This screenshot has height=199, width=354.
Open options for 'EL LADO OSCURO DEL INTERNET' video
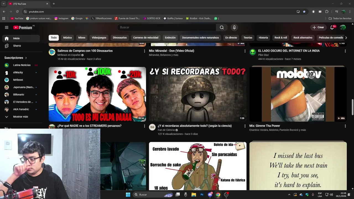(345, 51)
